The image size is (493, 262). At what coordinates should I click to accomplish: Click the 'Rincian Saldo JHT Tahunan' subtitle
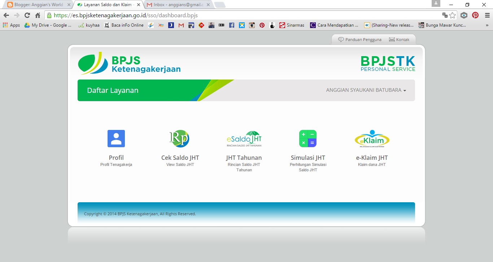click(x=244, y=167)
